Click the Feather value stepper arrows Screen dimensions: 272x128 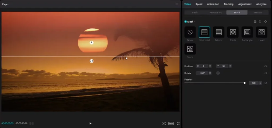pyautogui.click(x=260, y=83)
